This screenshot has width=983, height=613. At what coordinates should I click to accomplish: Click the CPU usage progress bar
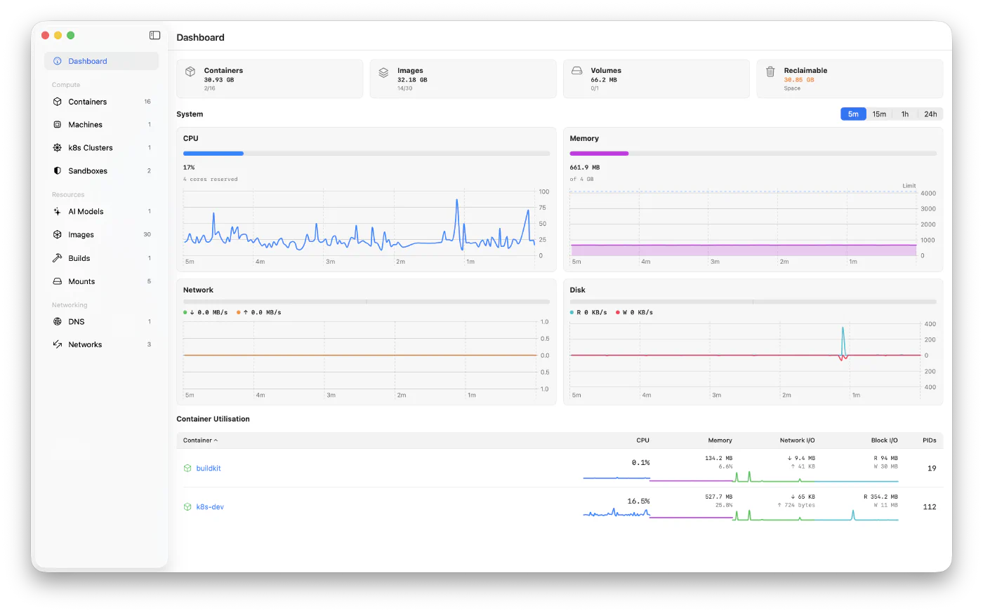pyautogui.click(x=367, y=153)
